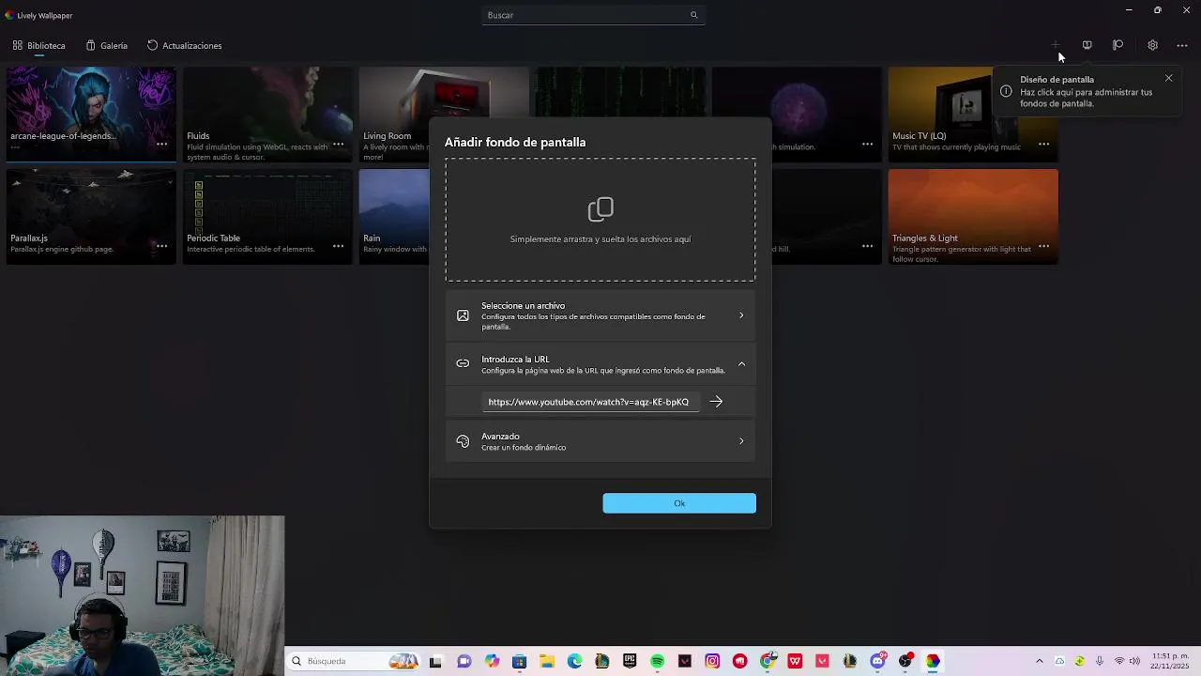Click the YouTube URL input field
The width and height of the screenshot is (1201, 676).
[x=591, y=402]
